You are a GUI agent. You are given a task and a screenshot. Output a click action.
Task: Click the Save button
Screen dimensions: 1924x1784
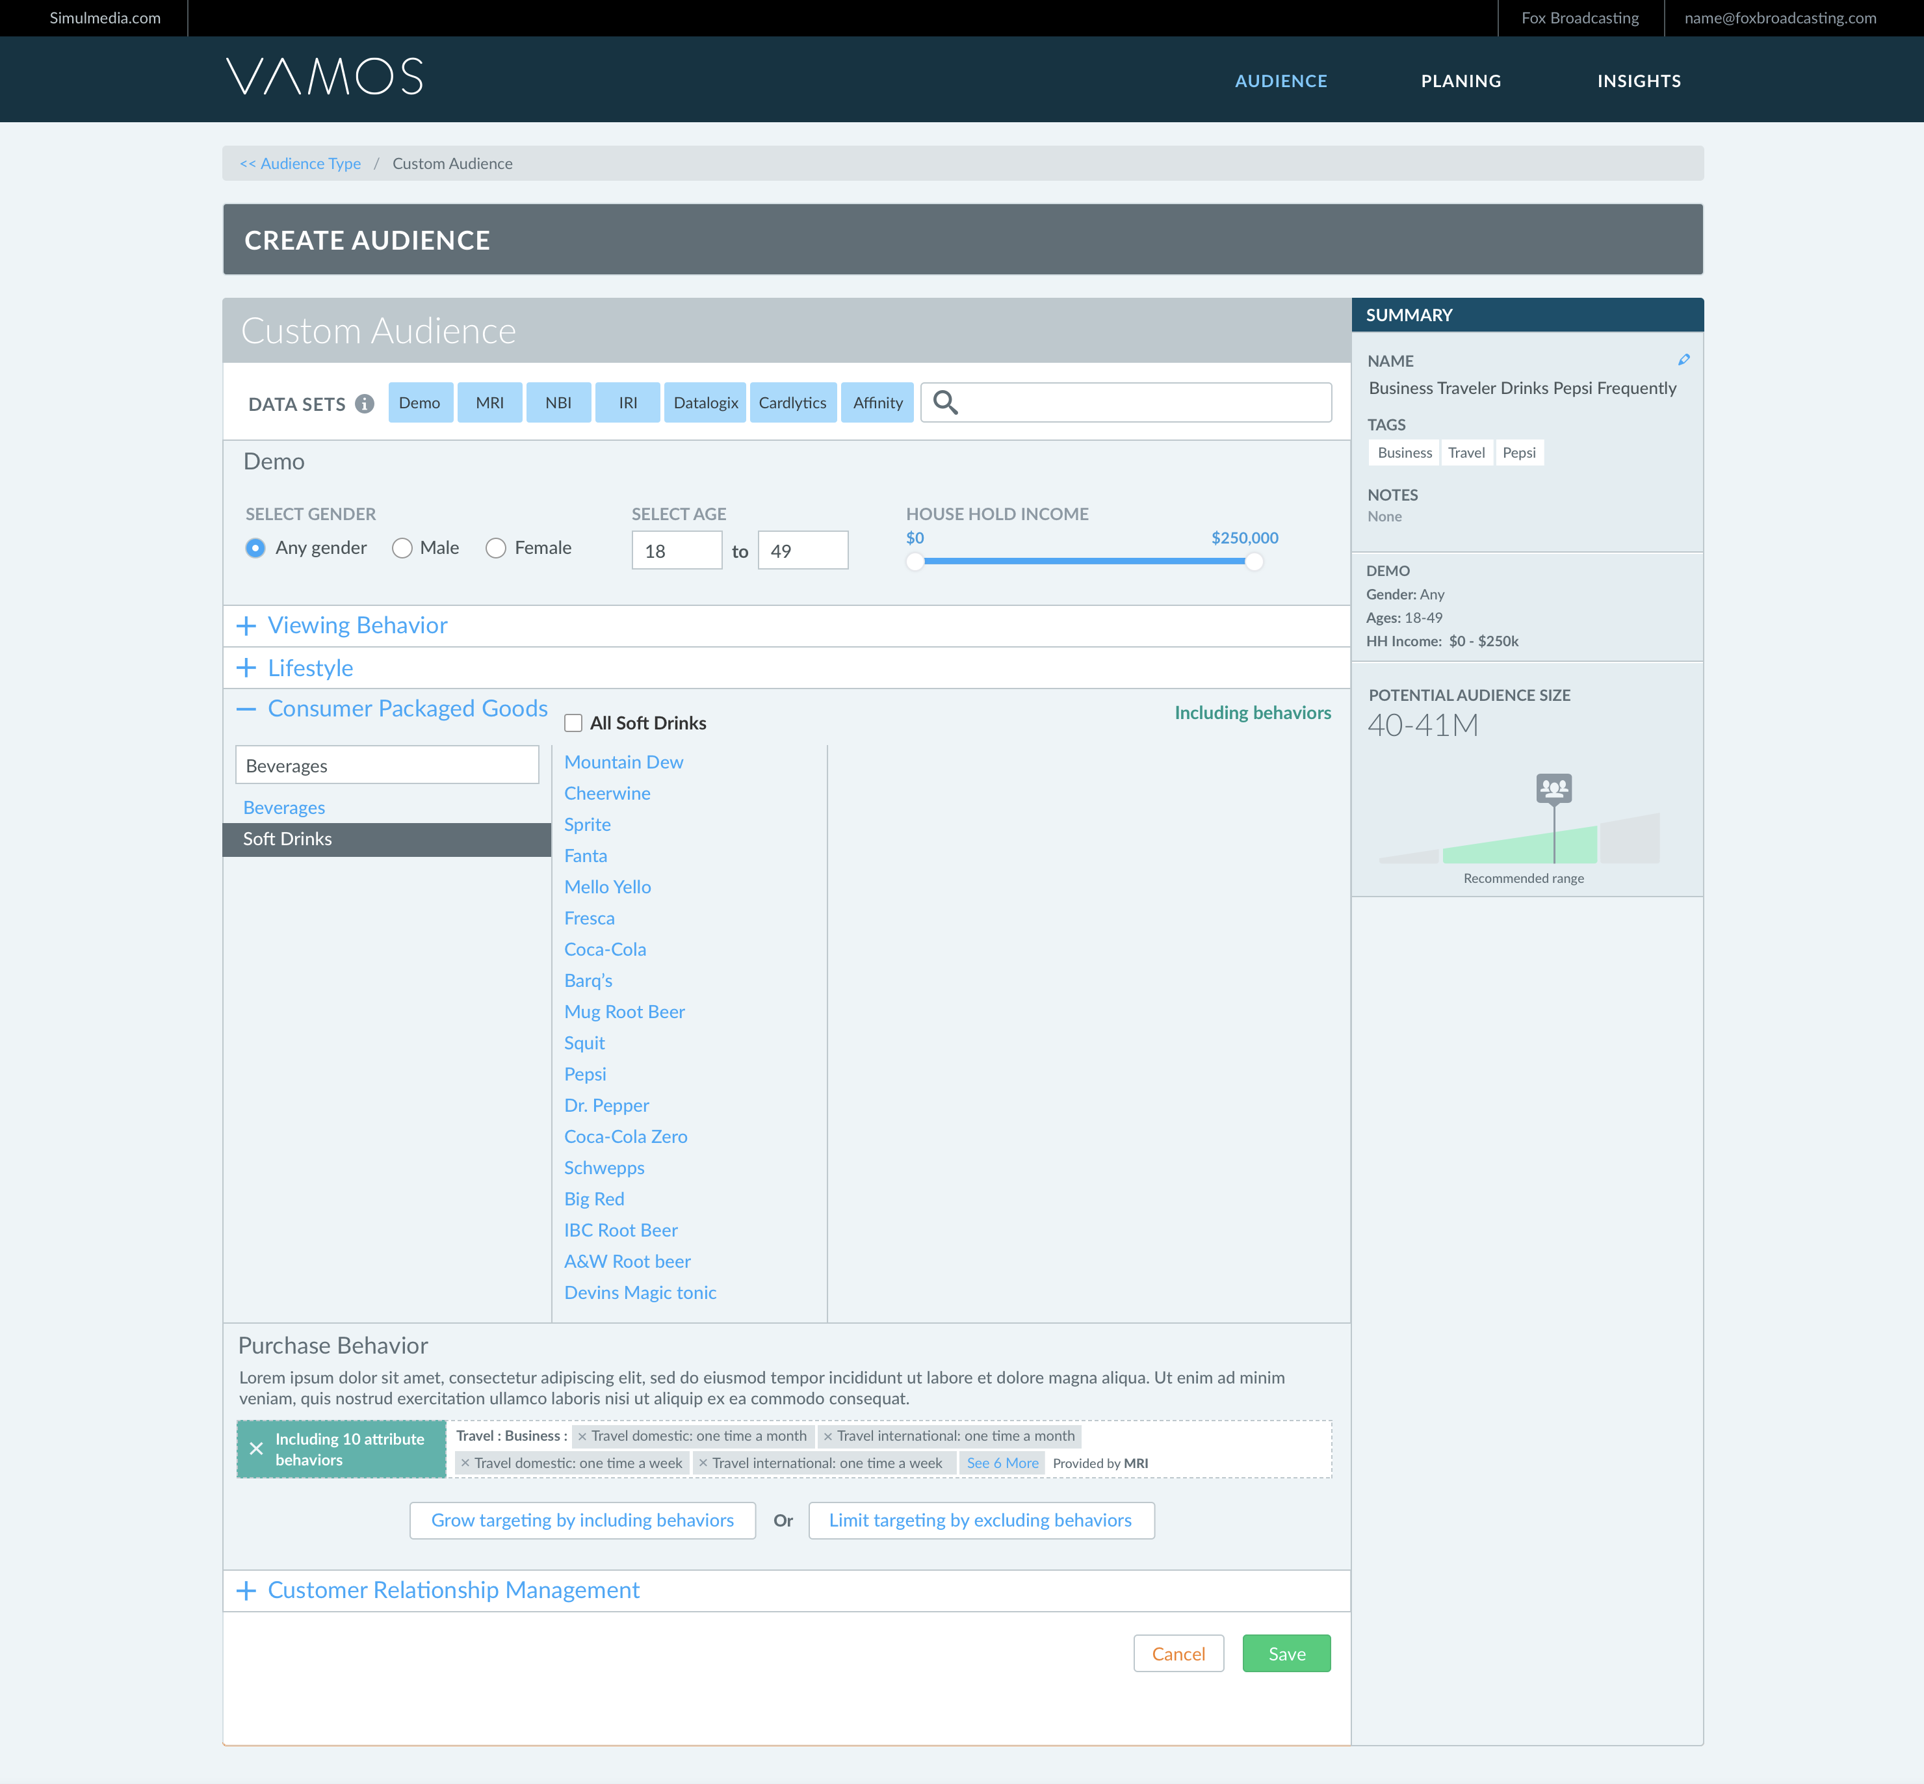click(x=1286, y=1653)
